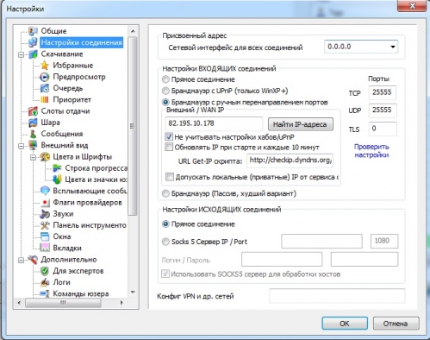Open the Общие settings page
The height and width of the screenshot is (340, 430).
(53, 31)
